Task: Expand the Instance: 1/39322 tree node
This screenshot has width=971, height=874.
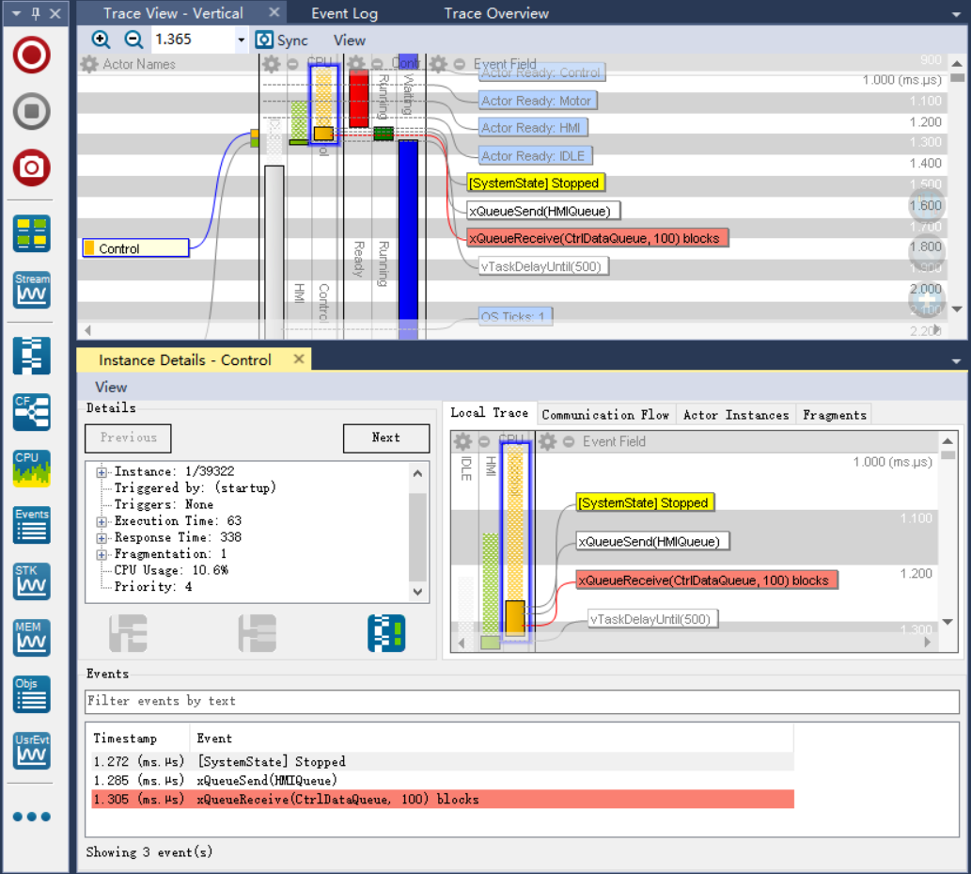Action: coord(102,472)
